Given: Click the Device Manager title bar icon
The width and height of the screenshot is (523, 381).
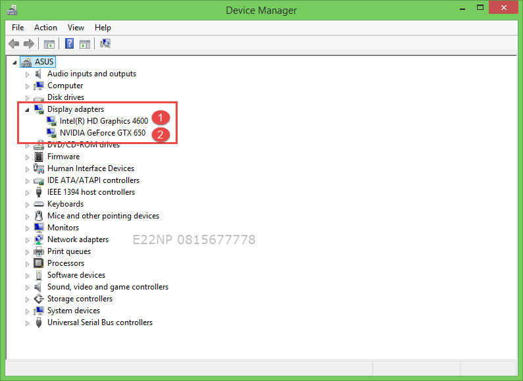Looking at the screenshot, I should click(12, 10).
